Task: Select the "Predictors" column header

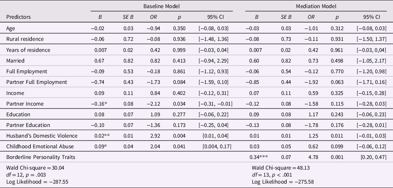Action: [x=18, y=17]
